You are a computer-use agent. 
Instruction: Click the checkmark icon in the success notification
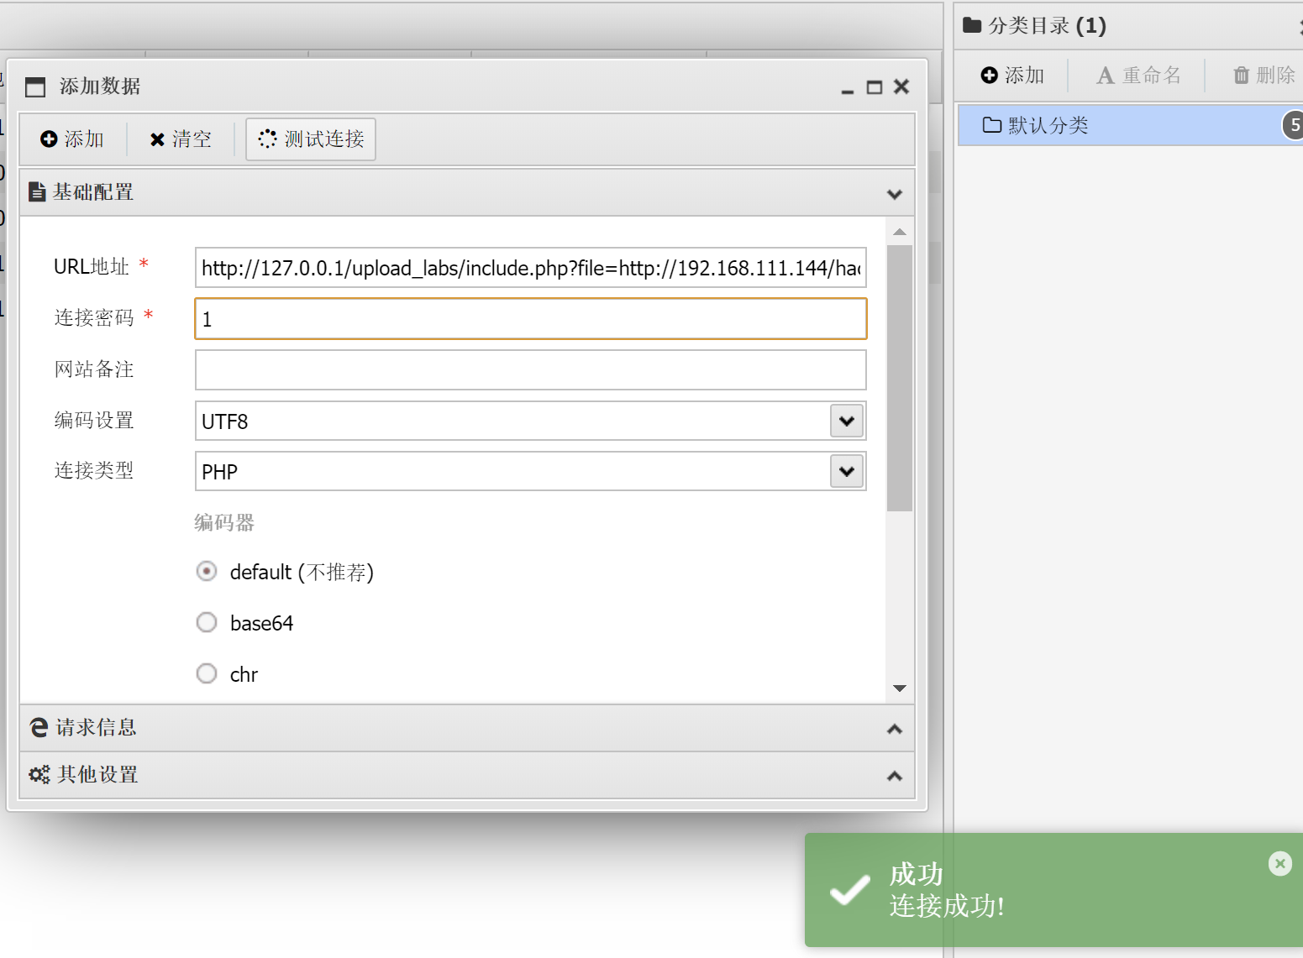850,890
